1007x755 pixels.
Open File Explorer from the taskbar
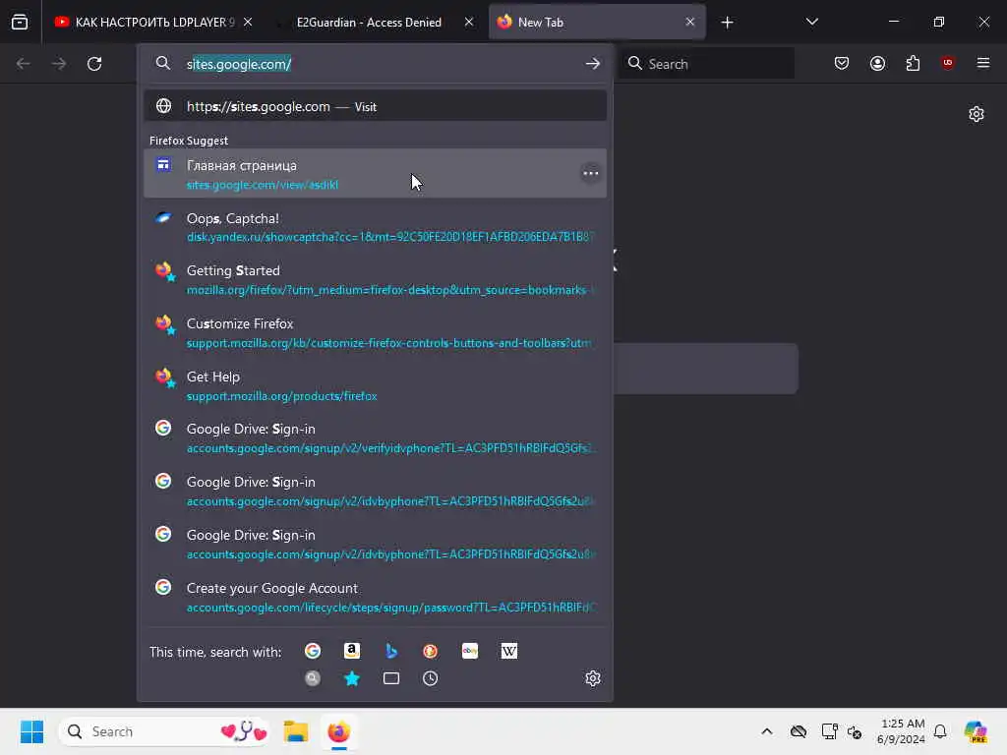pos(296,731)
